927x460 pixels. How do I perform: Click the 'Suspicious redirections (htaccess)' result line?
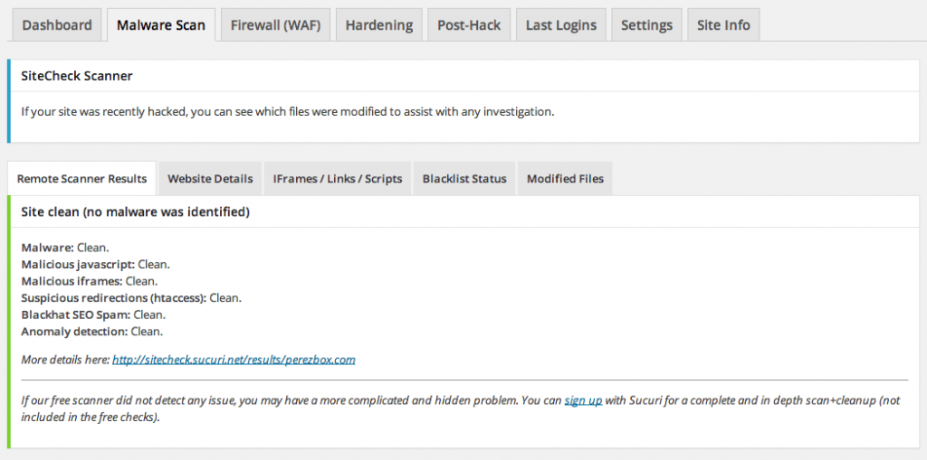131,297
